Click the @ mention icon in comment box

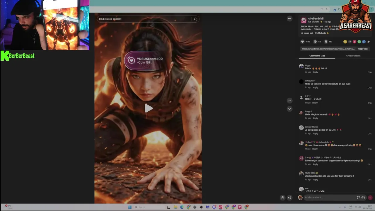[x=358, y=198]
